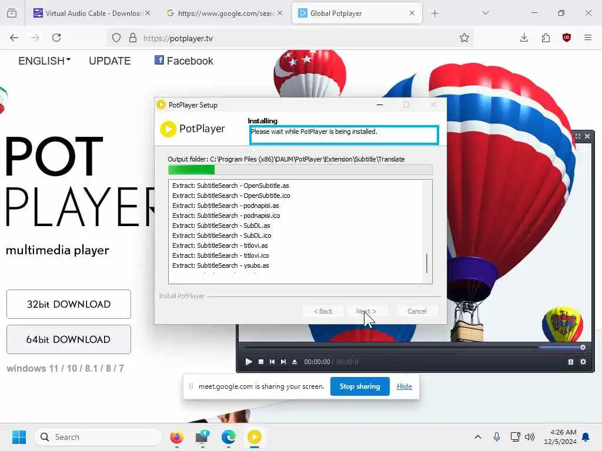Open the UPDATE menu item
This screenshot has height=451, width=602.
pyautogui.click(x=110, y=61)
